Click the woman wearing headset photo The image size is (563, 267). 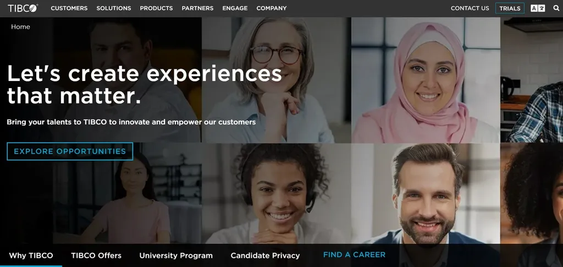tap(276, 193)
